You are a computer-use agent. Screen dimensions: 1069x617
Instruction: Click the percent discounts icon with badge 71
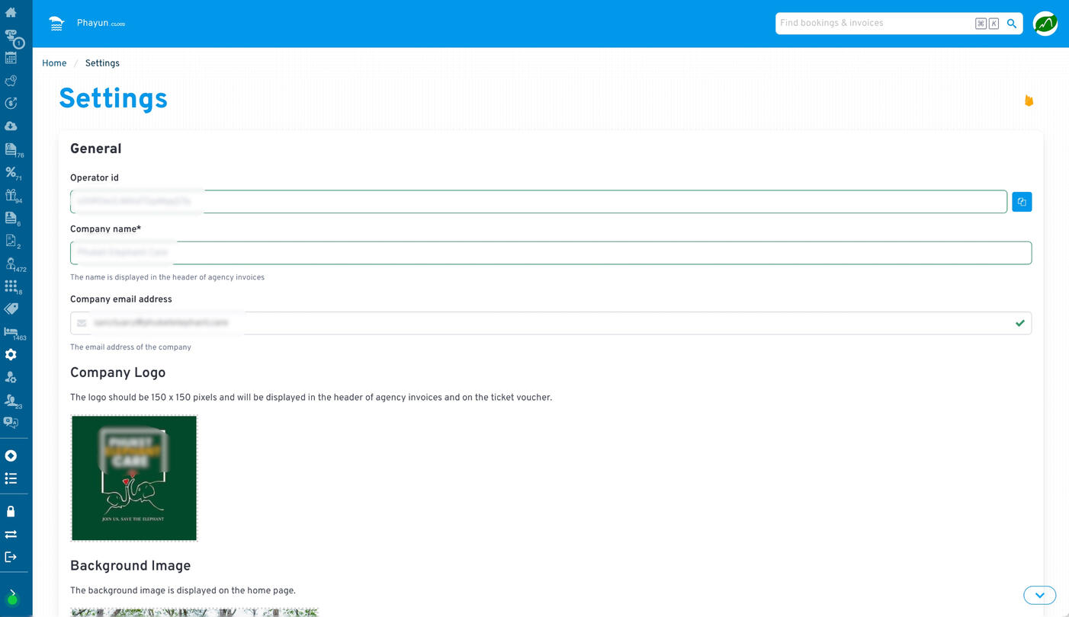pyautogui.click(x=11, y=172)
